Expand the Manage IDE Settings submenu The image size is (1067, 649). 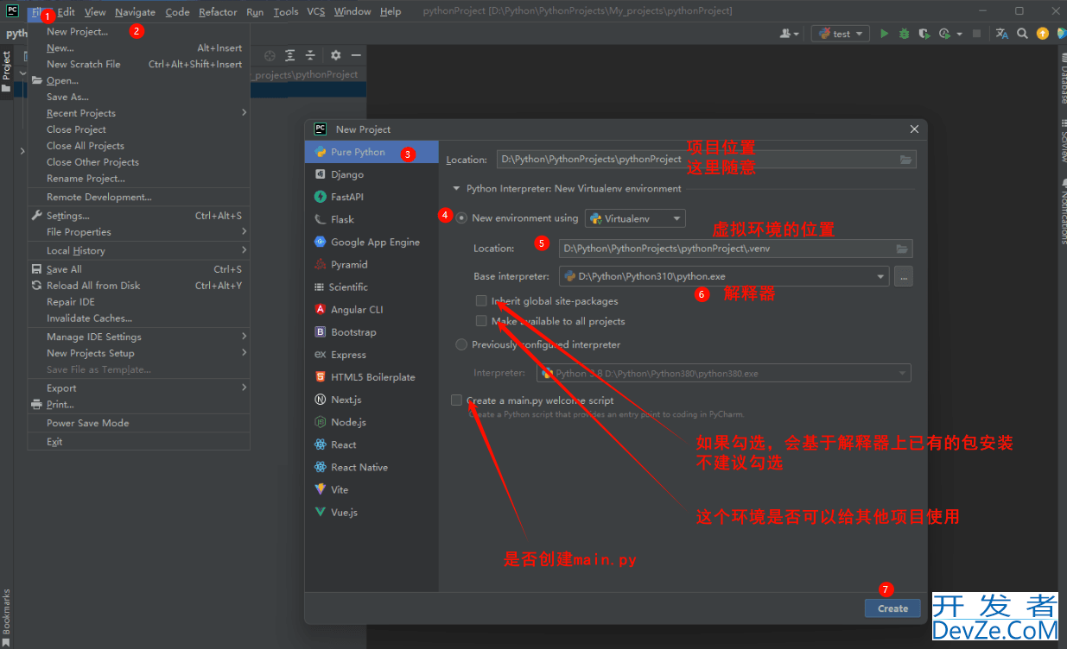point(139,337)
